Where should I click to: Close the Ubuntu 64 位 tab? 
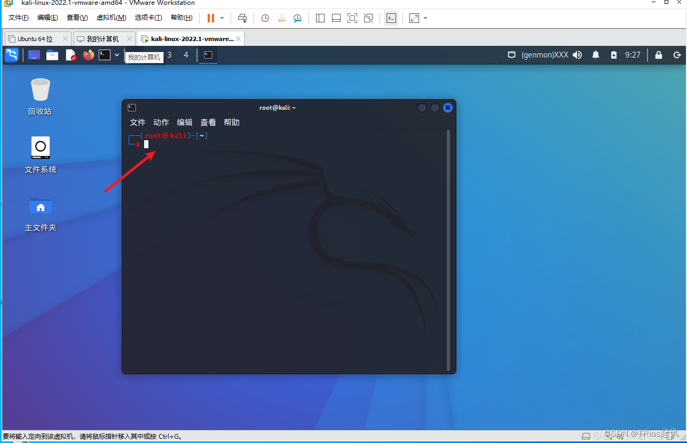coord(65,39)
